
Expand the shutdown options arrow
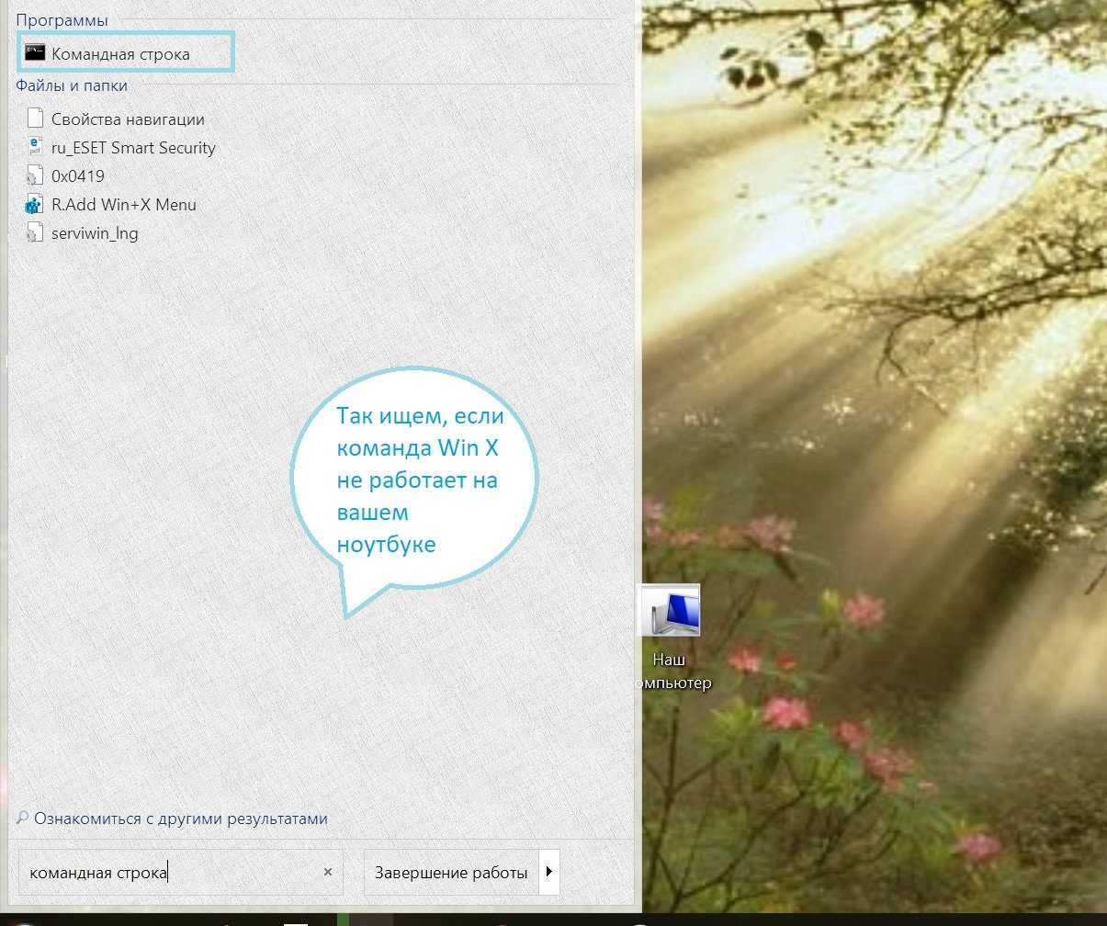click(549, 872)
